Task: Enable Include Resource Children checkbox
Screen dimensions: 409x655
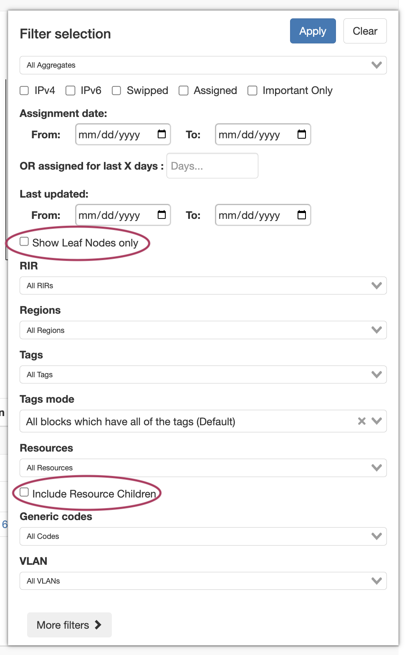Action: pyautogui.click(x=25, y=492)
